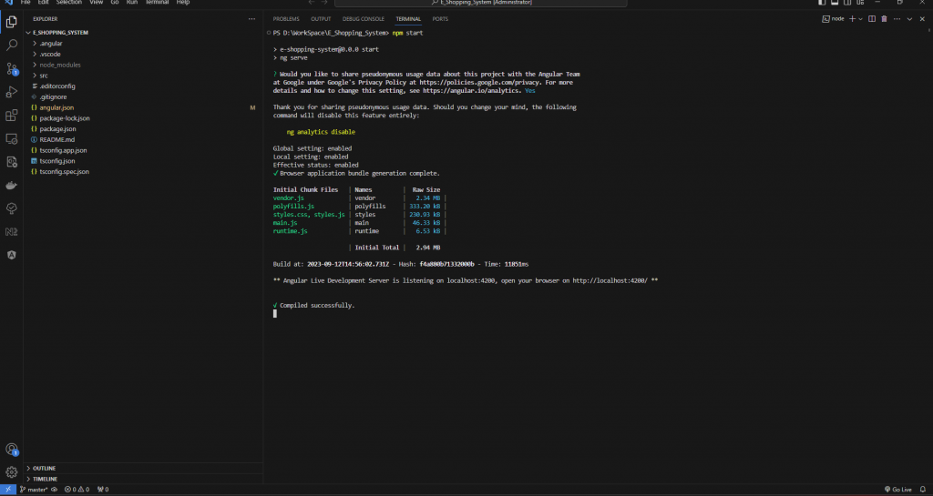
Task: Open terminal panel more actions menu
Action: [x=897, y=19]
